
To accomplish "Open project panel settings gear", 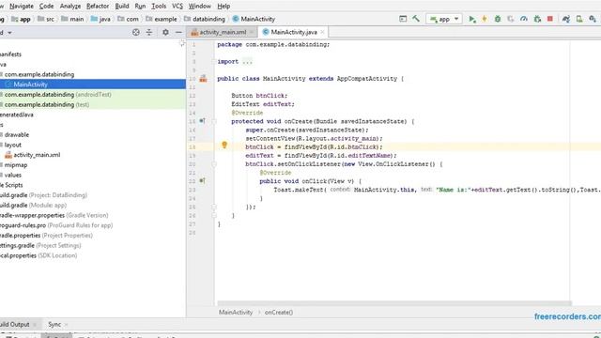I will [x=165, y=33].
